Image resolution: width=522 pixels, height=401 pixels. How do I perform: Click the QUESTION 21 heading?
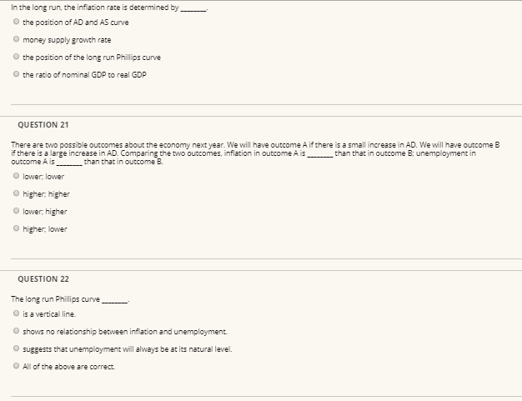pos(43,125)
